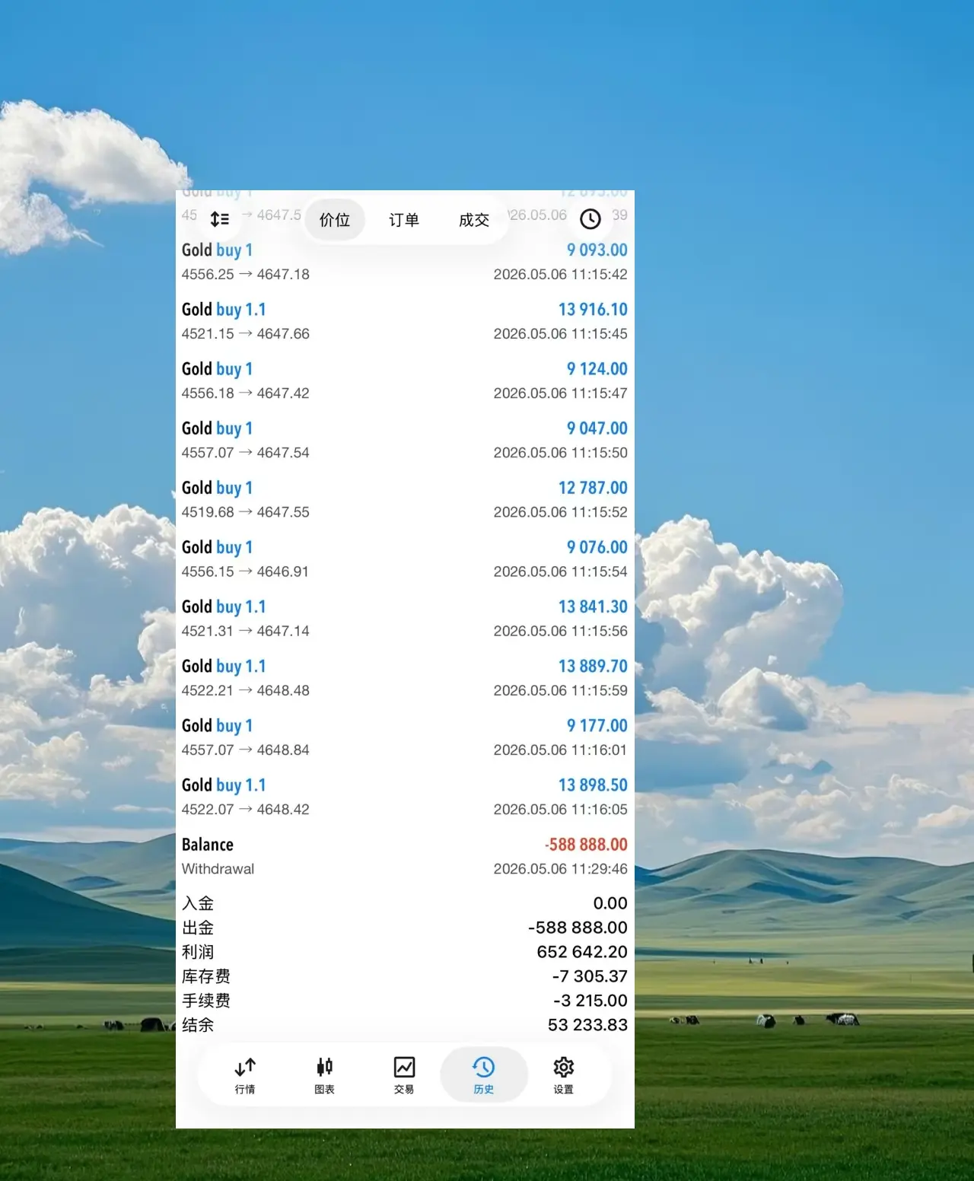
Task: Open Gold buy trade with profit 9 076.00
Action: point(405,558)
